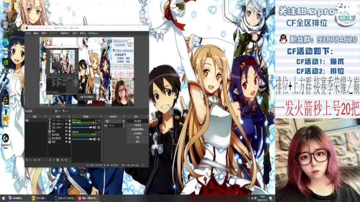Open NVIDIA desktop shortcut icon
The width and height of the screenshot is (360, 202).
coord(5,62)
